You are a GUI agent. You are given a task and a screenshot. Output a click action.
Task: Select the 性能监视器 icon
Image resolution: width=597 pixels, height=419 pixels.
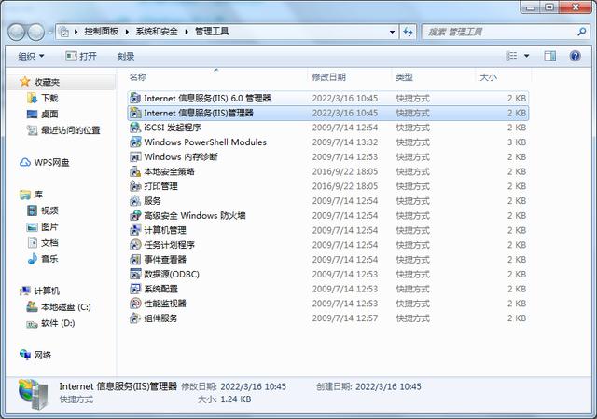point(135,304)
